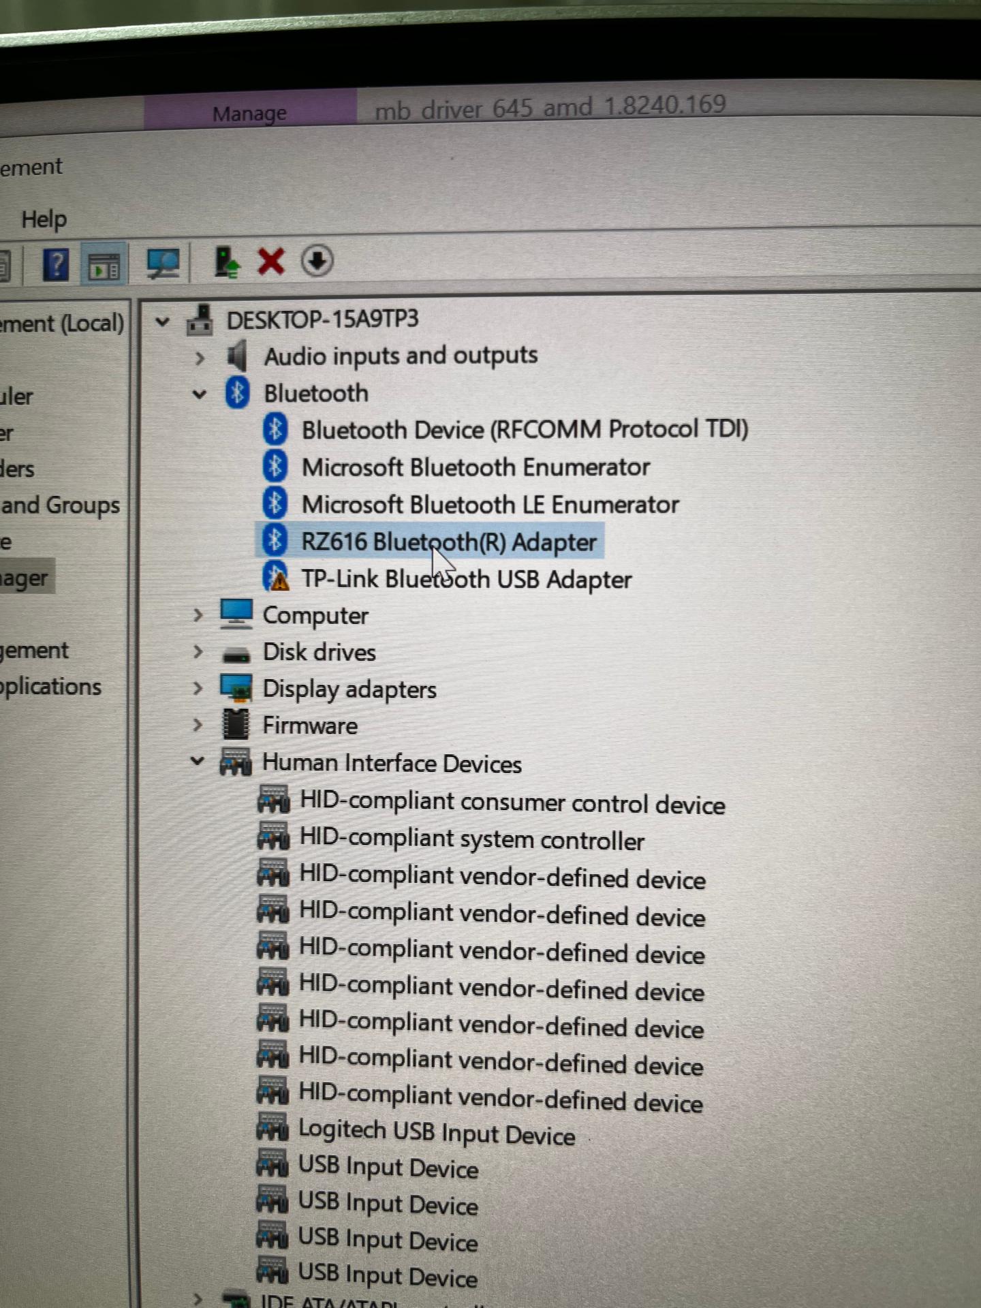Expand the Computer category chevron

198,615
